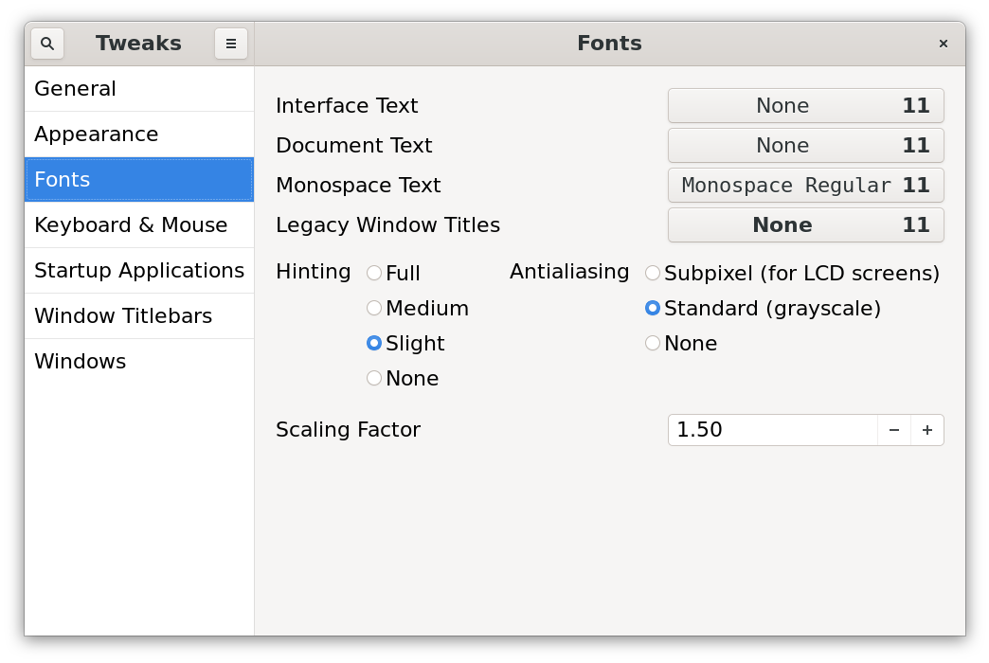Go to the Appearance section
Image resolution: width=989 pixels, height=663 pixels.
[x=139, y=134]
